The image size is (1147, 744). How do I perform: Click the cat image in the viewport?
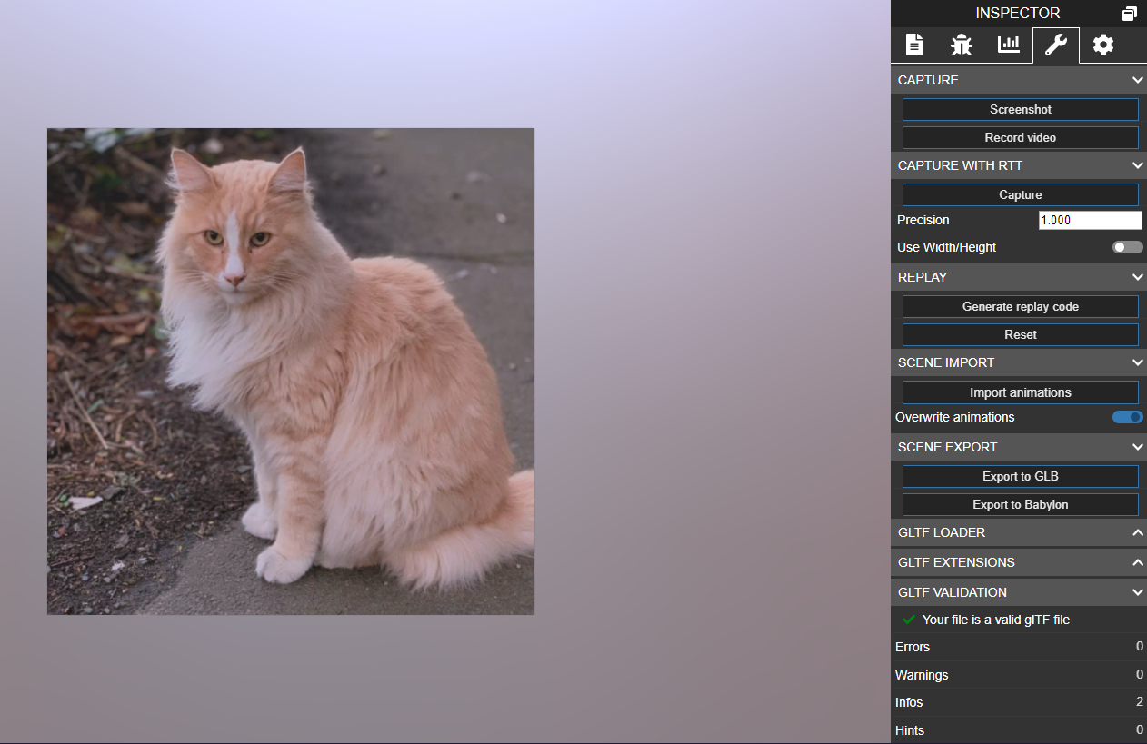291,372
